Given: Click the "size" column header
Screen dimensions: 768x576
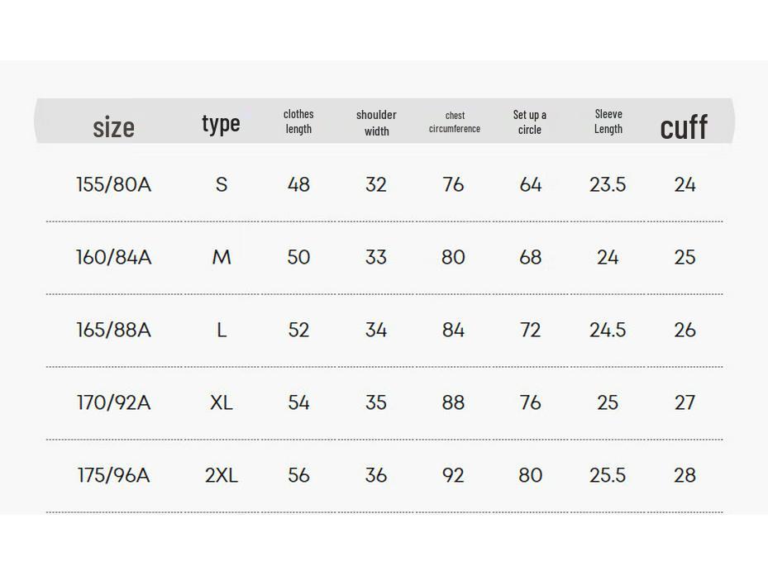Looking at the screenshot, I should (x=113, y=127).
